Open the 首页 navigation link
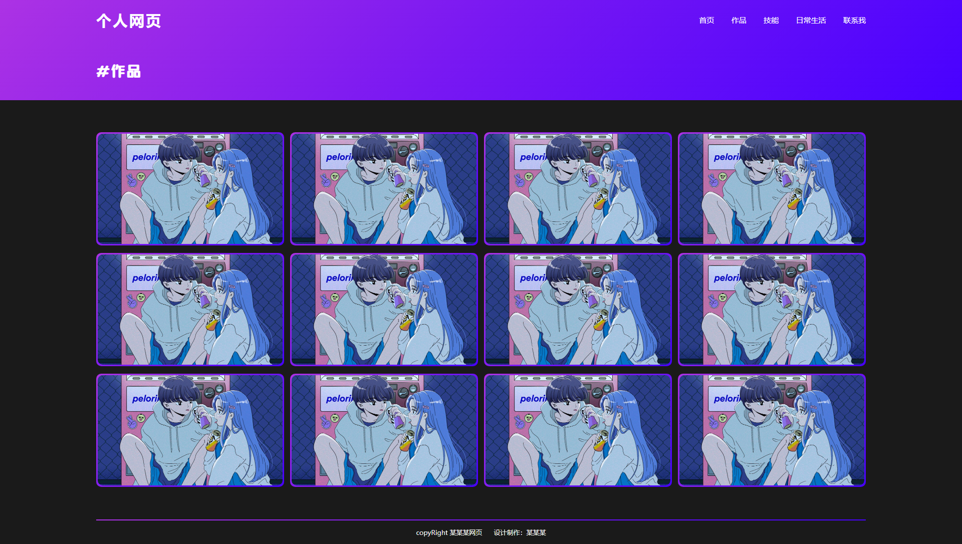Screen dimensions: 962x544 (x=706, y=21)
